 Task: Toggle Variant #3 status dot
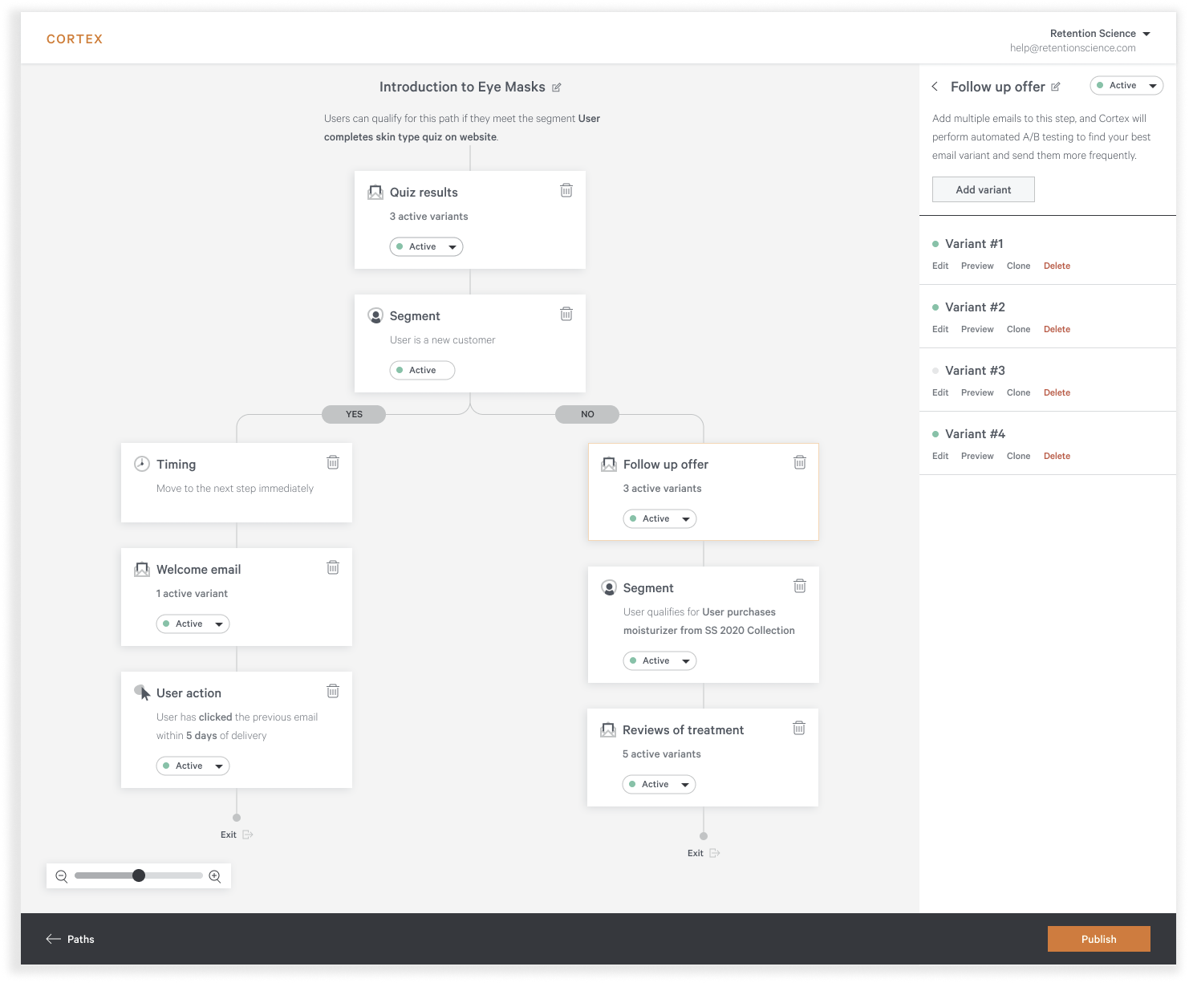tap(935, 371)
